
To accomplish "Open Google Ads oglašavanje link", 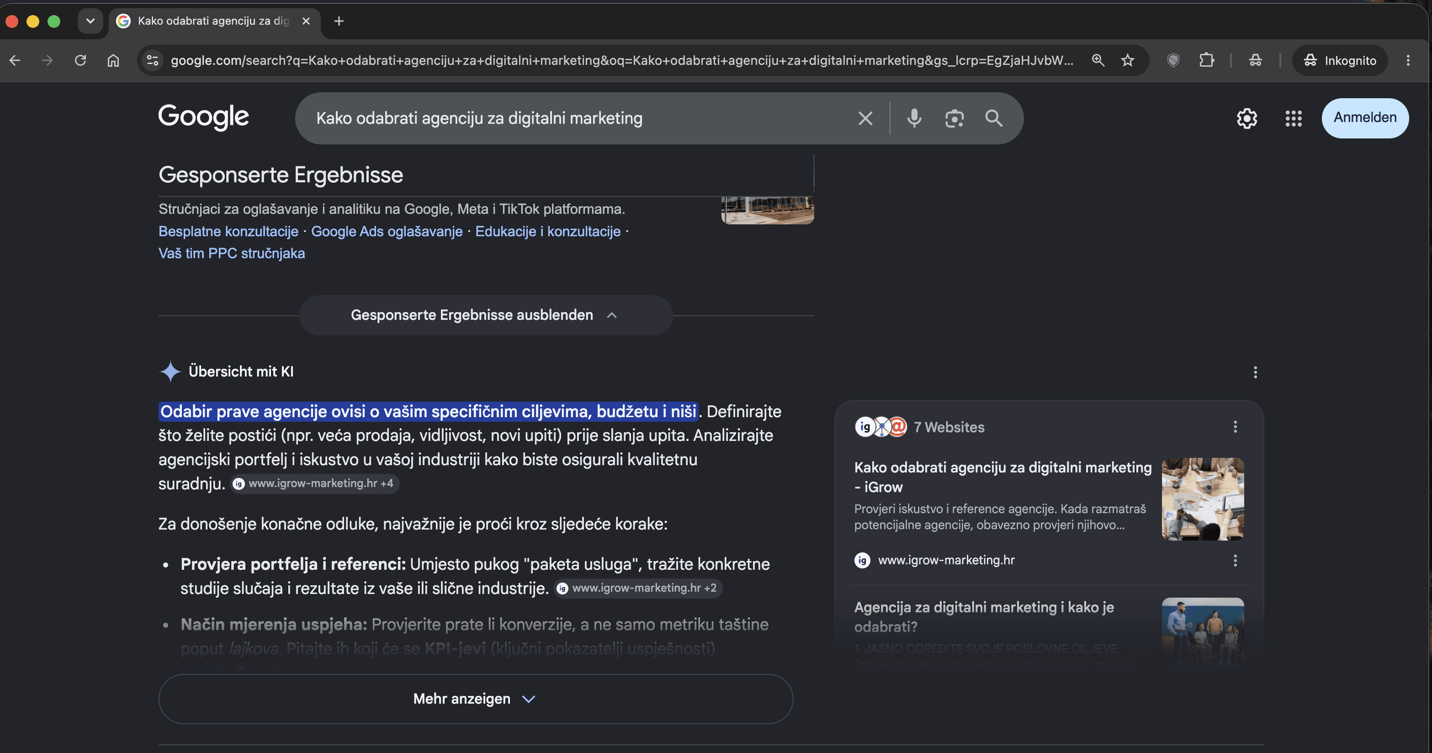I will (387, 231).
